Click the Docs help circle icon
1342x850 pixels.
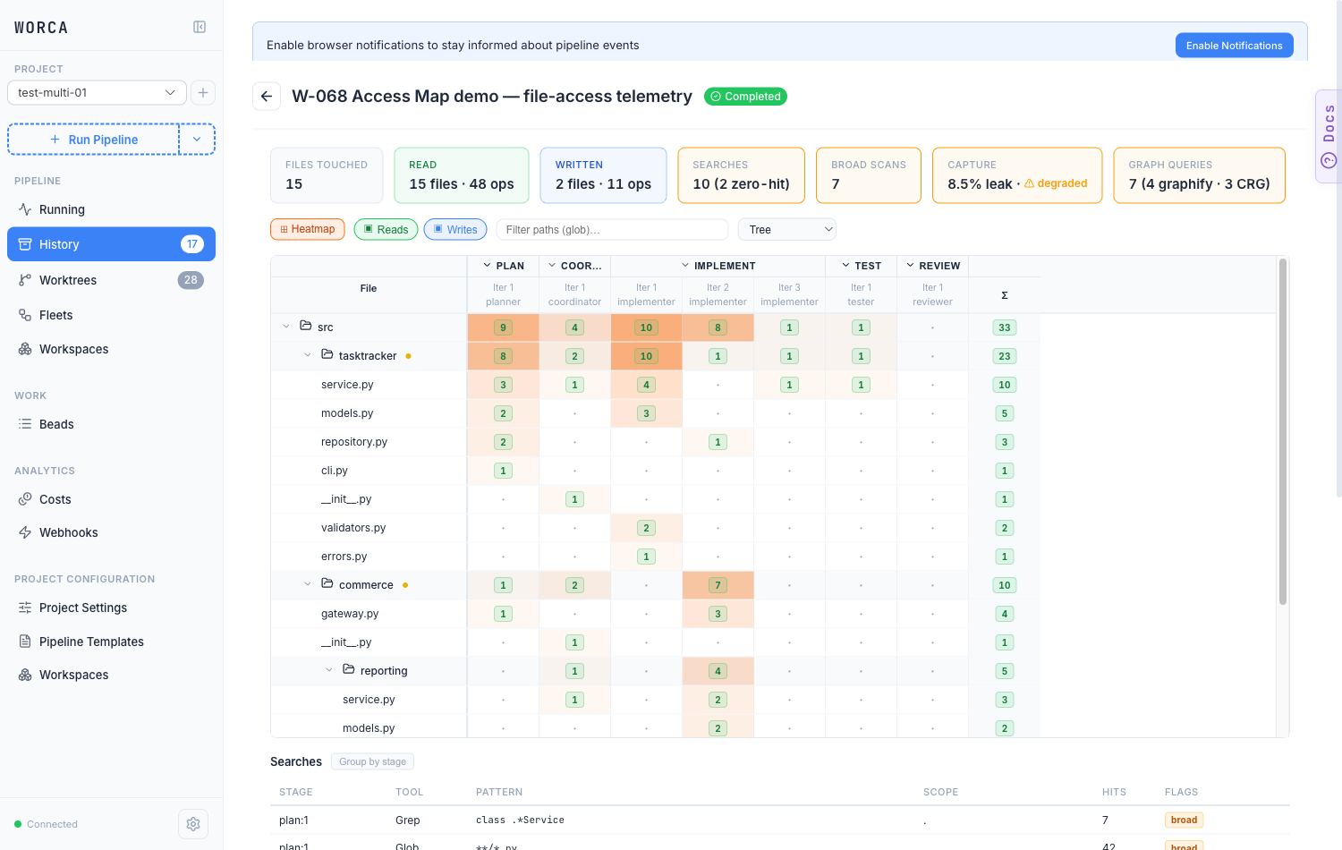[x=1329, y=160]
